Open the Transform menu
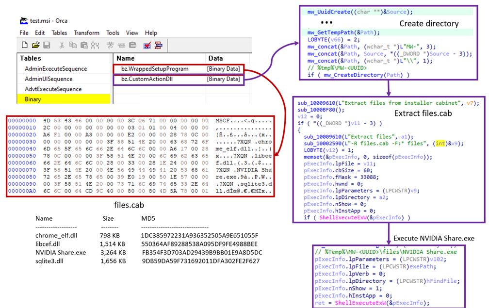Screen dimensions: 489x308 pyautogui.click(x=86, y=33)
